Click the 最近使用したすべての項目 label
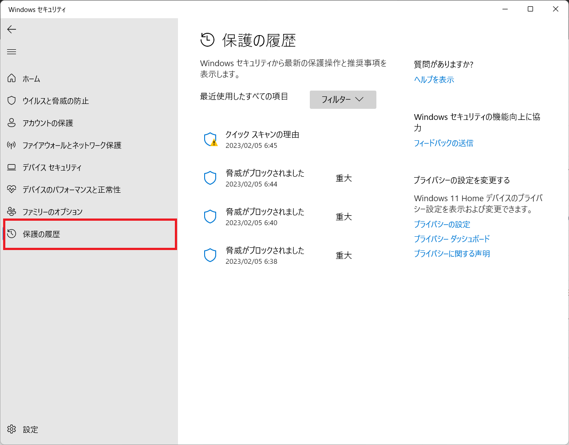The width and height of the screenshot is (569, 445). pyautogui.click(x=244, y=96)
